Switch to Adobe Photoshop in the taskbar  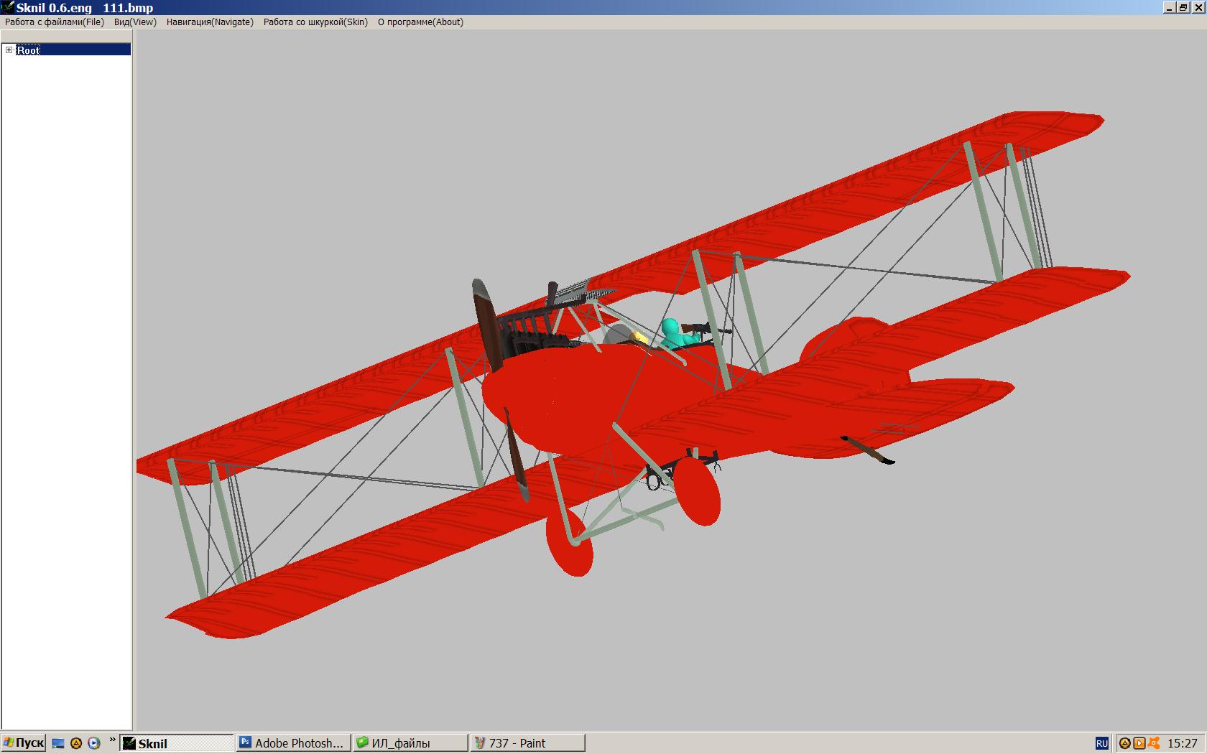point(294,743)
